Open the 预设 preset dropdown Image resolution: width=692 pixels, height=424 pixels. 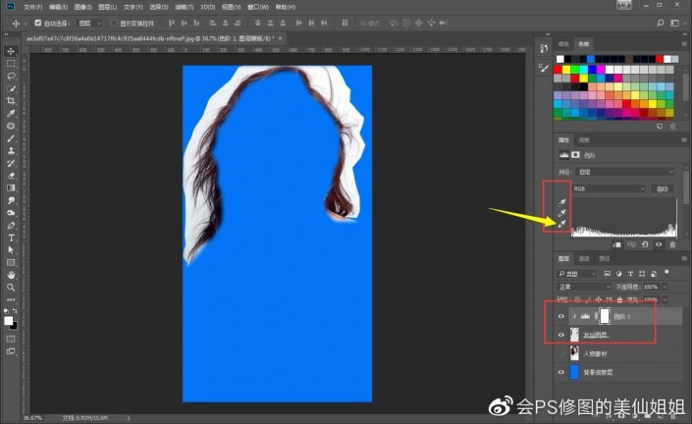(x=626, y=170)
